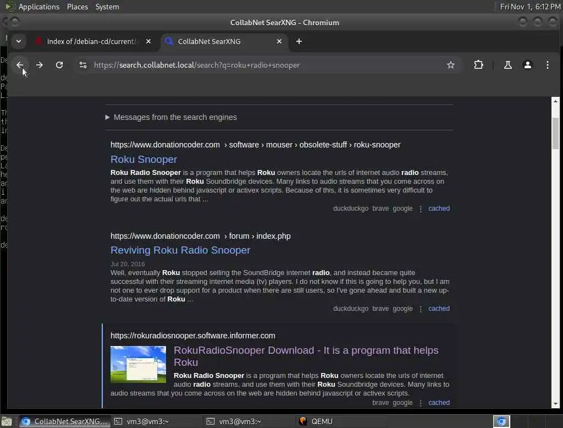Select the CollabNet SearXNG tab
Viewport: 563px width, 428px height.
pyautogui.click(x=209, y=41)
